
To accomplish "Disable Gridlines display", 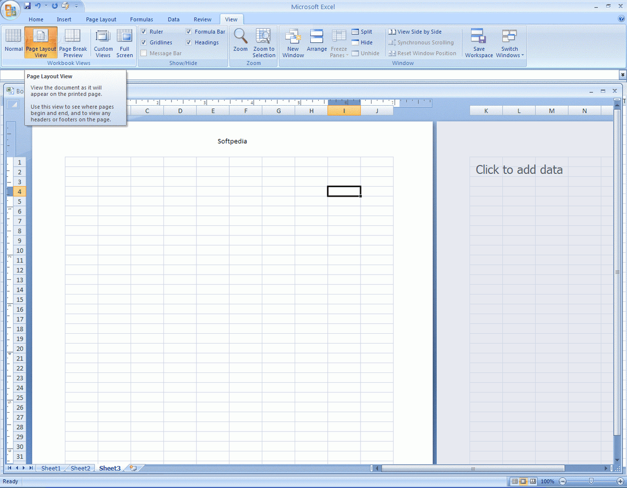I will [x=144, y=42].
